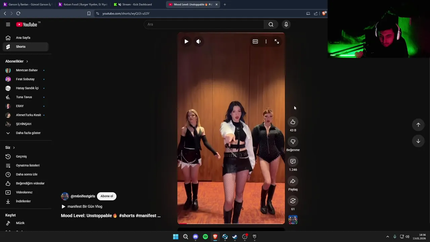Open Spotify from the taskbar

click(x=205, y=237)
